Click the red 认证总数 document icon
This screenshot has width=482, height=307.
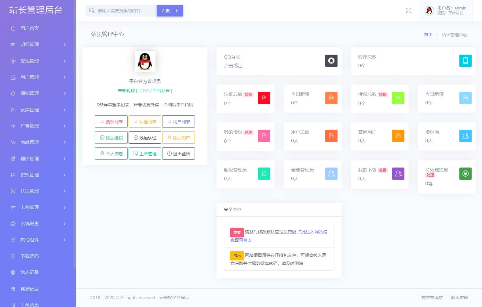click(264, 98)
